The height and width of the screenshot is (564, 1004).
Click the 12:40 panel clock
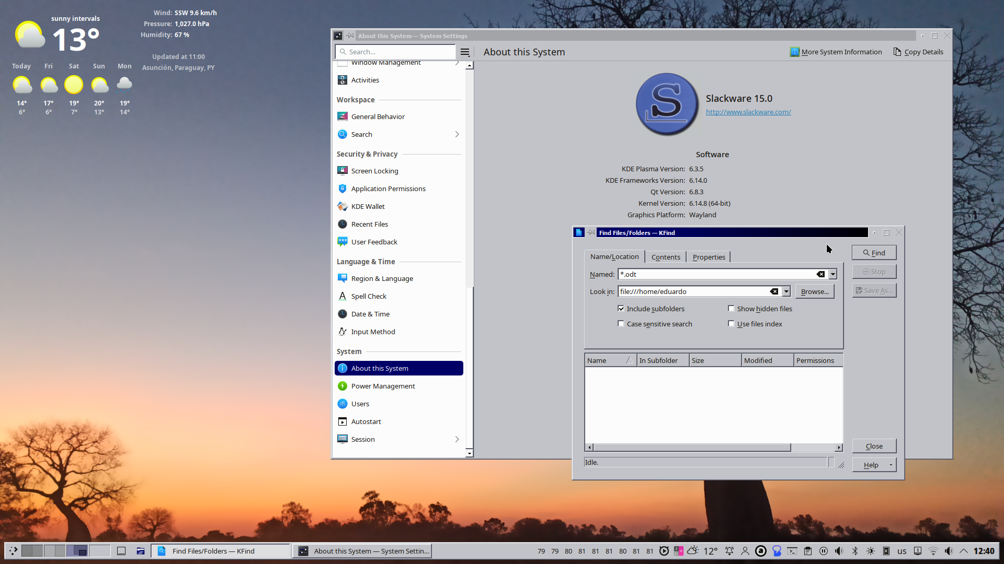984,551
